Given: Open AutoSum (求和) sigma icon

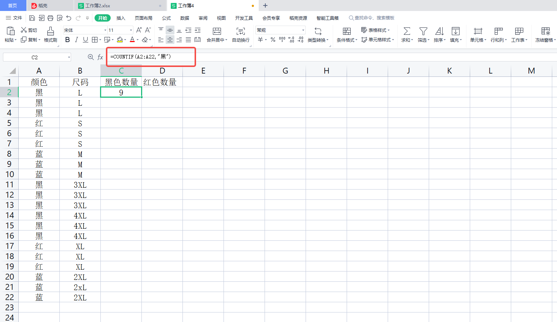Looking at the screenshot, I should (406, 31).
